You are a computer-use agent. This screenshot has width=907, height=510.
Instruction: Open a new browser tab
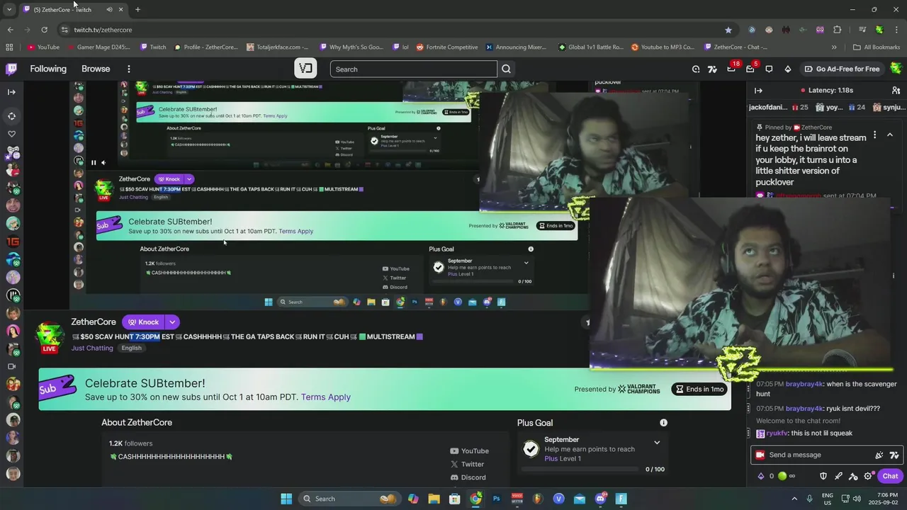pyautogui.click(x=137, y=9)
